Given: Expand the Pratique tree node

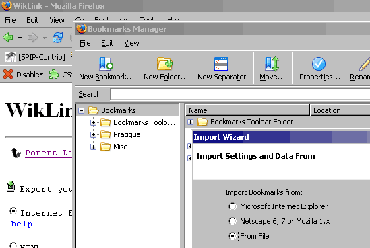Looking at the screenshot, I should click(93, 134).
